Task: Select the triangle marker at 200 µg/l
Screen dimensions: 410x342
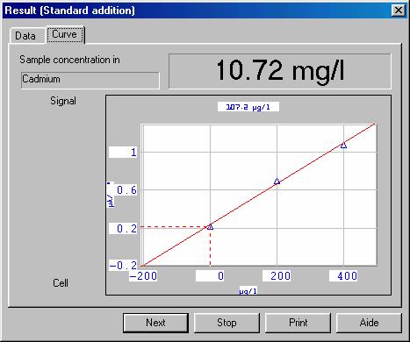Action: point(277,182)
